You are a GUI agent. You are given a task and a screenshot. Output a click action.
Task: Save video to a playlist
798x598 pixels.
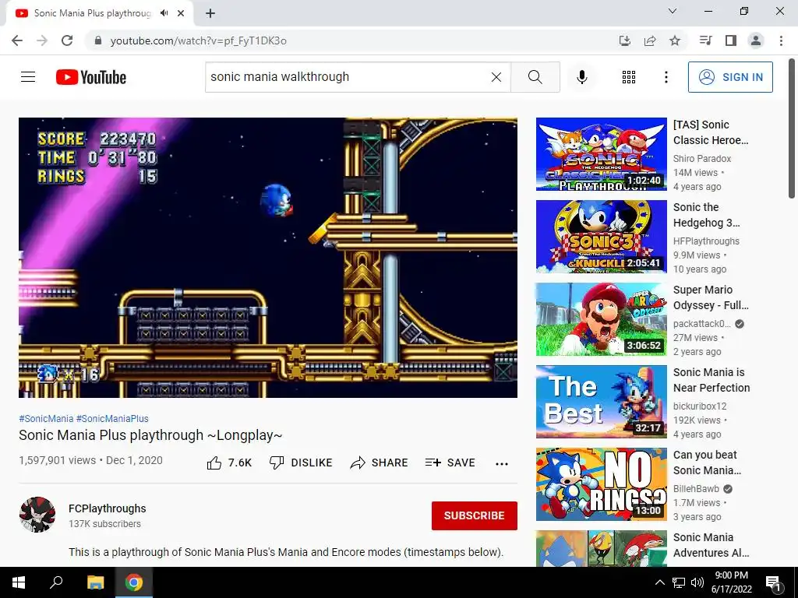pyautogui.click(x=450, y=463)
